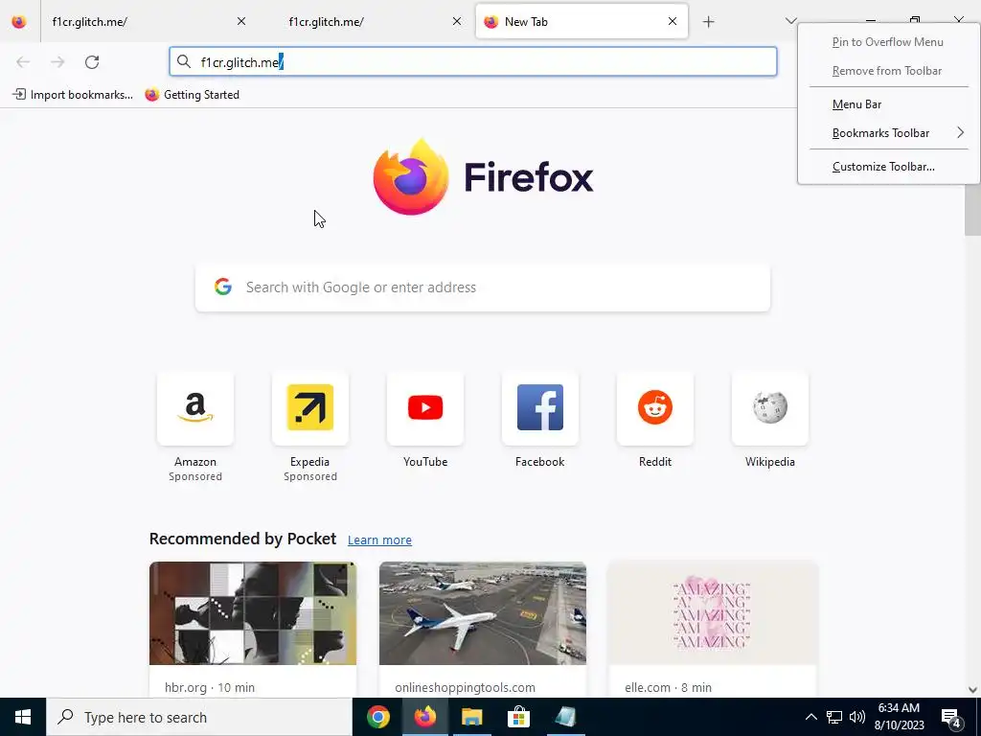Image resolution: width=981 pixels, height=736 pixels.
Task: Click the volume speaker tray icon
Action: (857, 717)
